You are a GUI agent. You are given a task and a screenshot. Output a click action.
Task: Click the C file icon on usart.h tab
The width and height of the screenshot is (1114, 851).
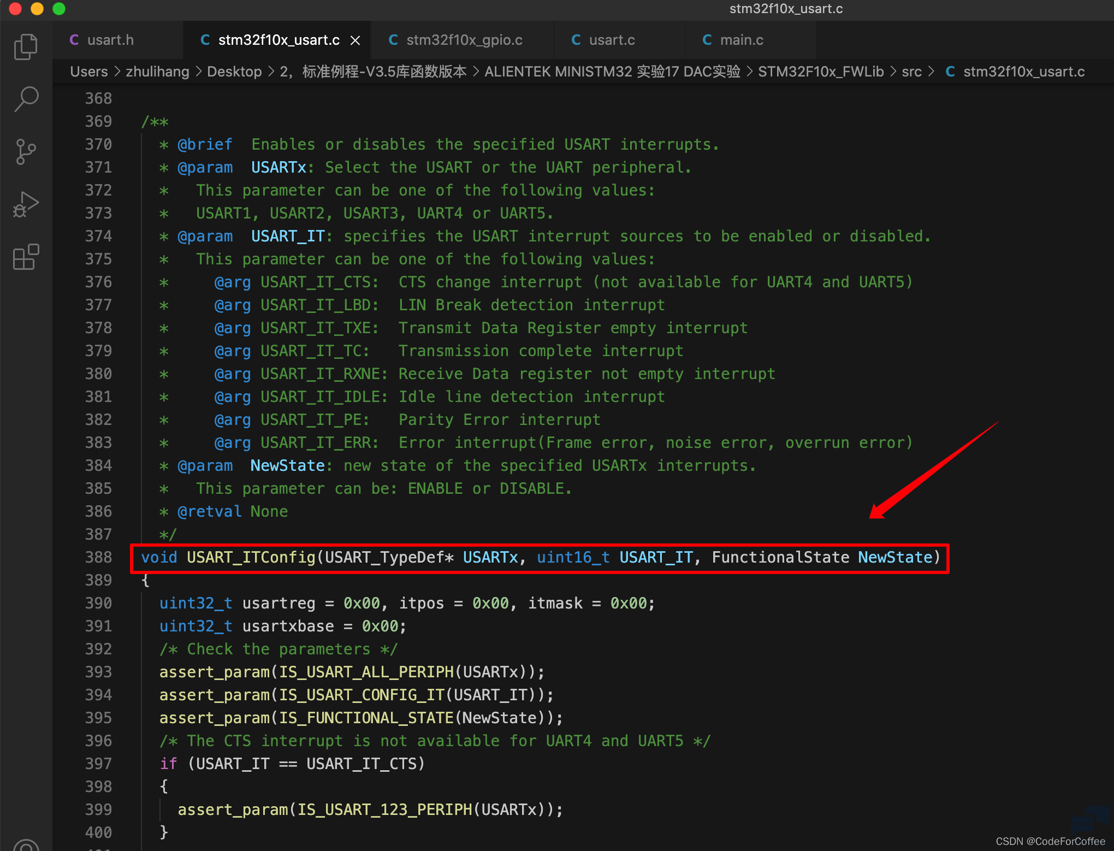pyautogui.click(x=74, y=40)
